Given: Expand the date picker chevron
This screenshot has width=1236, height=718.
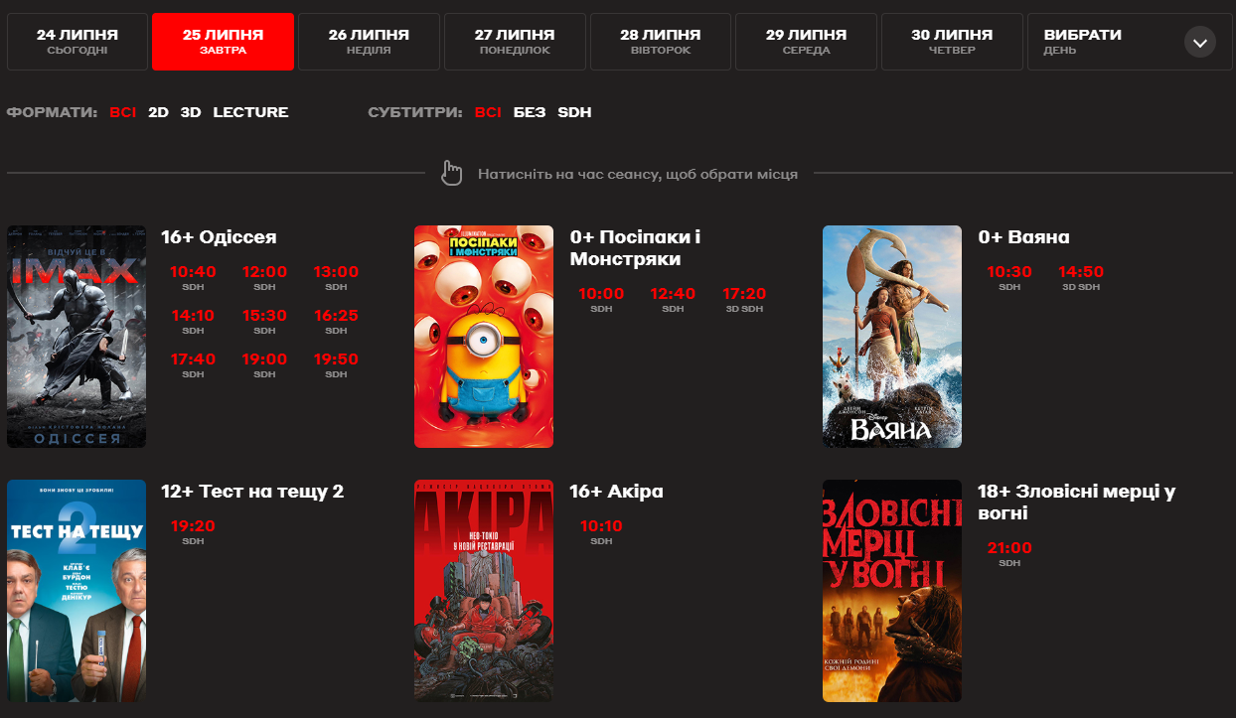Looking at the screenshot, I should click(x=1200, y=43).
